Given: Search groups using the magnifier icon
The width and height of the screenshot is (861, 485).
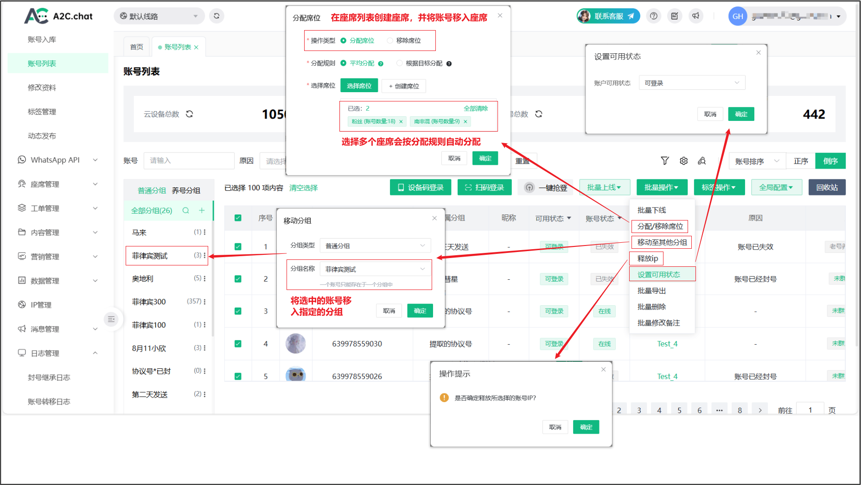Looking at the screenshot, I should [x=186, y=210].
